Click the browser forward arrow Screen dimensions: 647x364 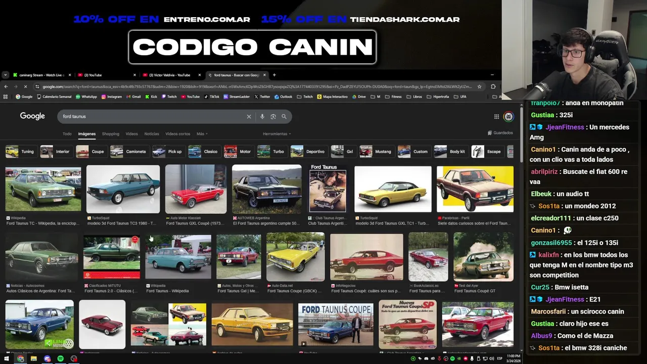(16, 86)
